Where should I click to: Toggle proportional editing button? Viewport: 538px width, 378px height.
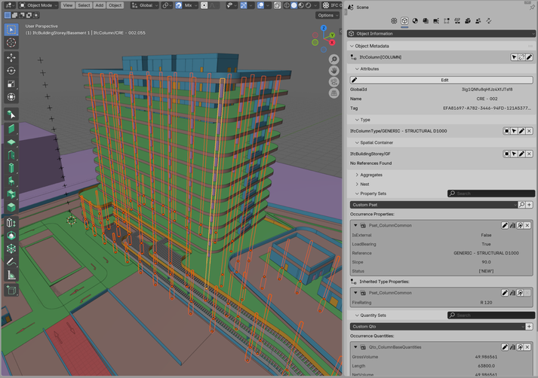[204, 5]
